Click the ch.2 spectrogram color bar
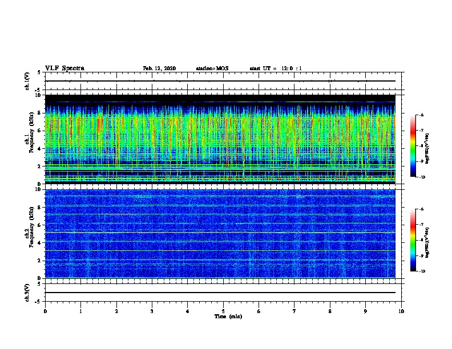This screenshot has width=452, height=349. (413, 240)
